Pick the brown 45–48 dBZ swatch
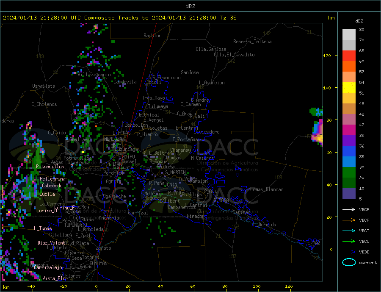This screenshot has height=292, width=381. (x=349, y=109)
